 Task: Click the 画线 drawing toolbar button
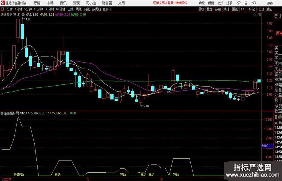[235, 9]
